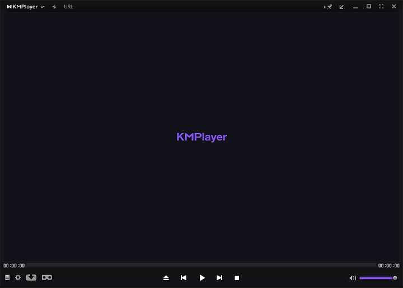Switch to compact mode arrow icon

(x=341, y=7)
